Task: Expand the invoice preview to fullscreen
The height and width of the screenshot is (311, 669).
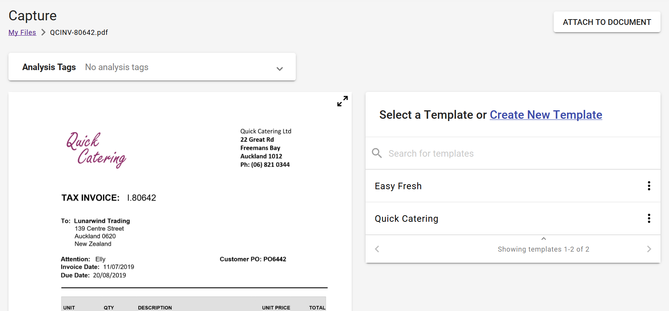Action: [342, 101]
